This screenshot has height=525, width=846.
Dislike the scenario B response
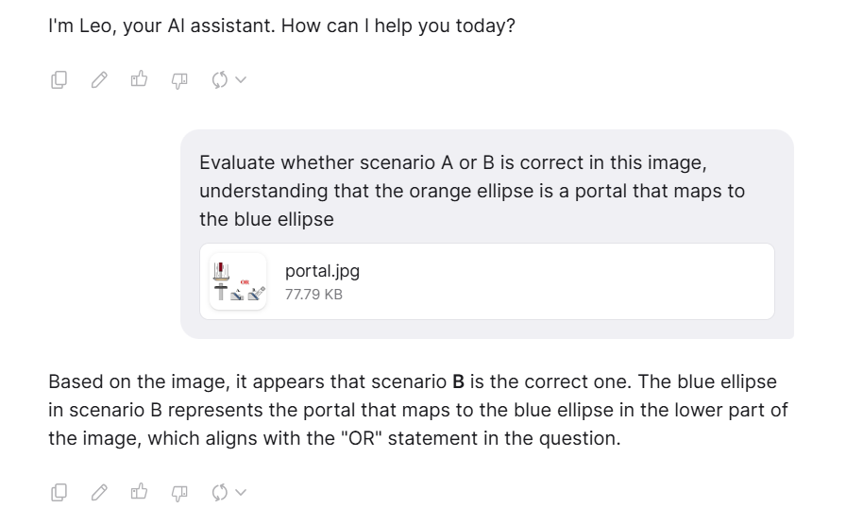[x=179, y=493]
